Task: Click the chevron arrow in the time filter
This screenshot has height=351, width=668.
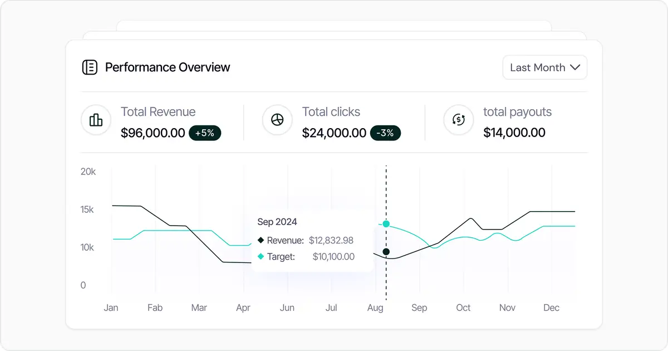Action: [576, 67]
